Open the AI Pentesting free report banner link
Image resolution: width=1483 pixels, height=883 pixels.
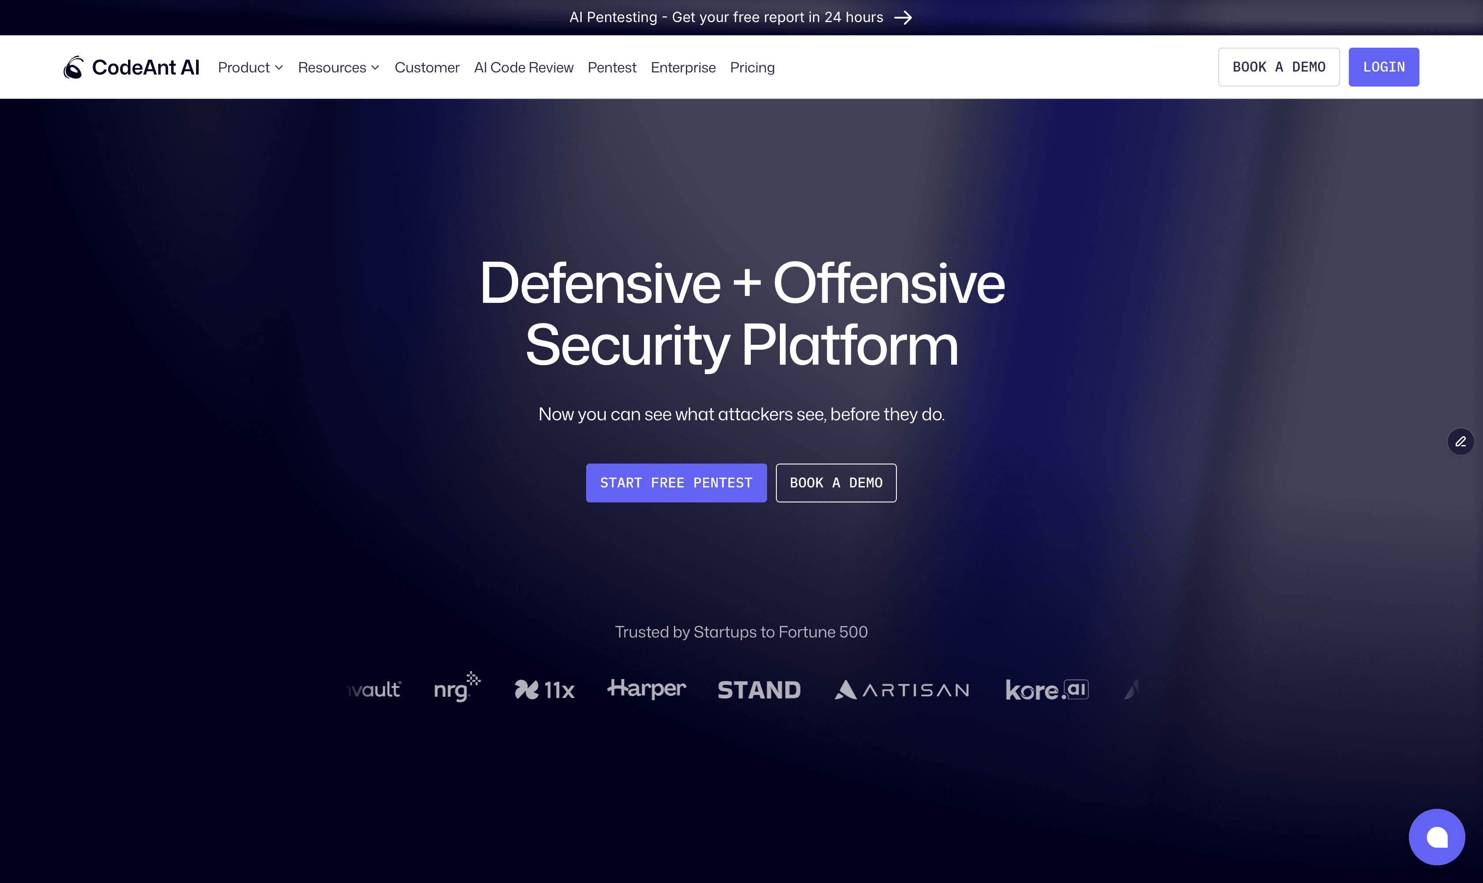coord(741,17)
